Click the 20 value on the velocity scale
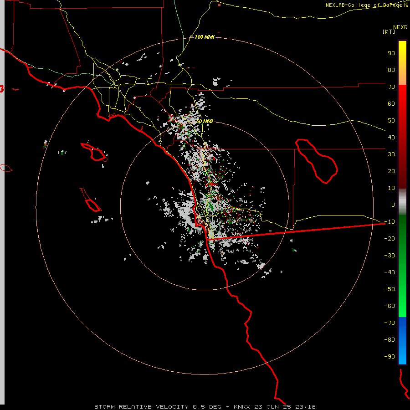410x410 pixels. pyautogui.click(x=391, y=171)
